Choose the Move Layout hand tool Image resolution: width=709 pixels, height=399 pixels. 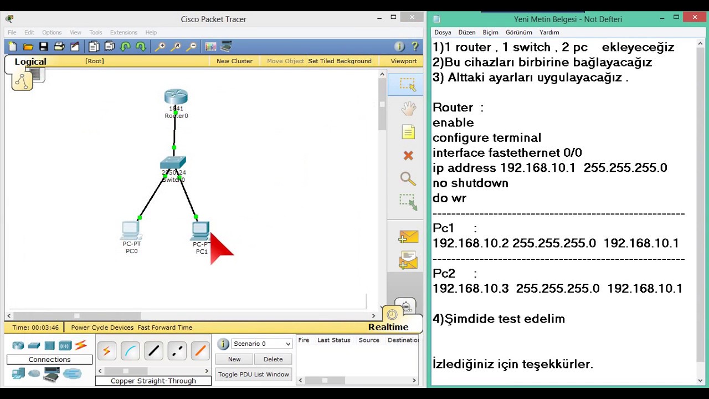[408, 109]
